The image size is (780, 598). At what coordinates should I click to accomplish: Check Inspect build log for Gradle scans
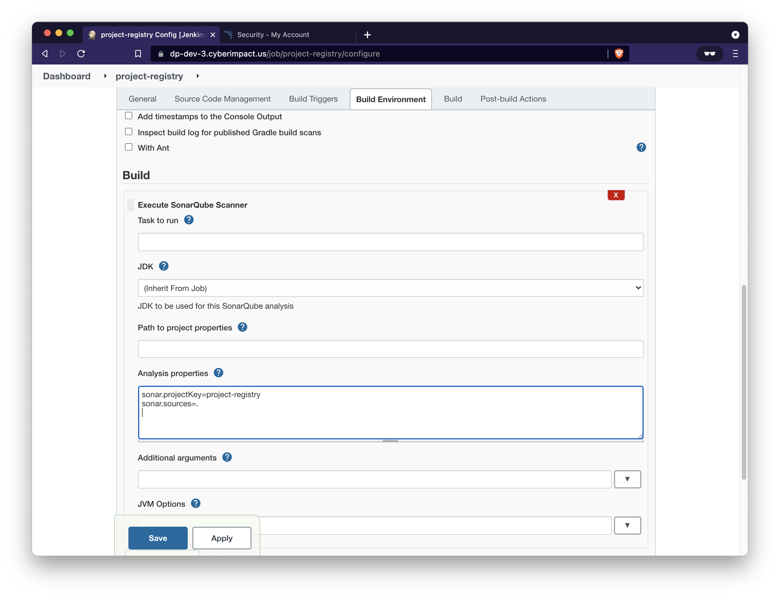(129, 132)
